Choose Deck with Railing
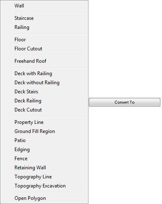Screen dimensions: 162x204 click(50, 74)
